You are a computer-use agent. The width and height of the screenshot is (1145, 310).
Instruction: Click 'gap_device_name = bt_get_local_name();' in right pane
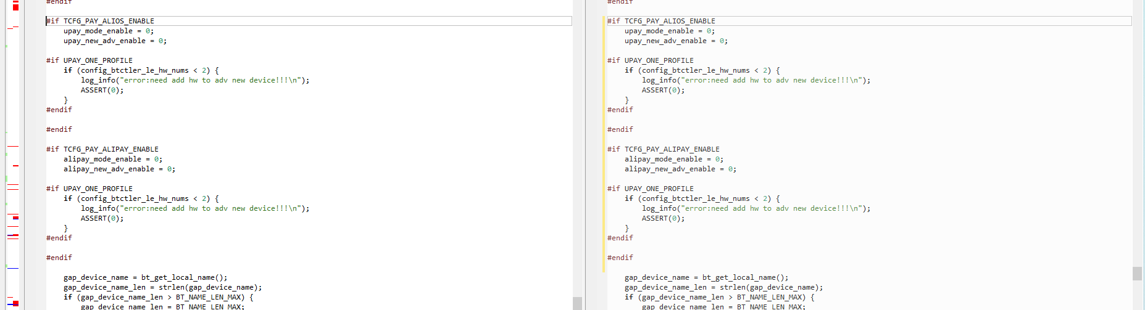pyautogui.click(x=707, y=277)
